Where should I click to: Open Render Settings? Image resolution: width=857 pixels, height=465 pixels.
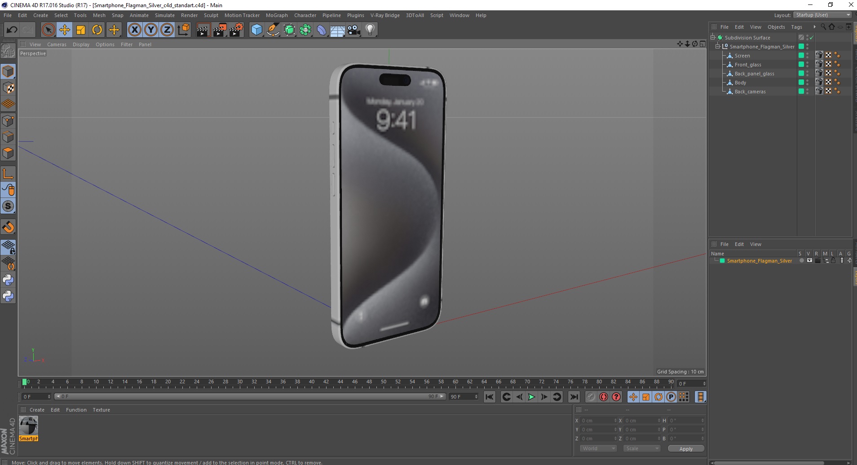[236, 30]
